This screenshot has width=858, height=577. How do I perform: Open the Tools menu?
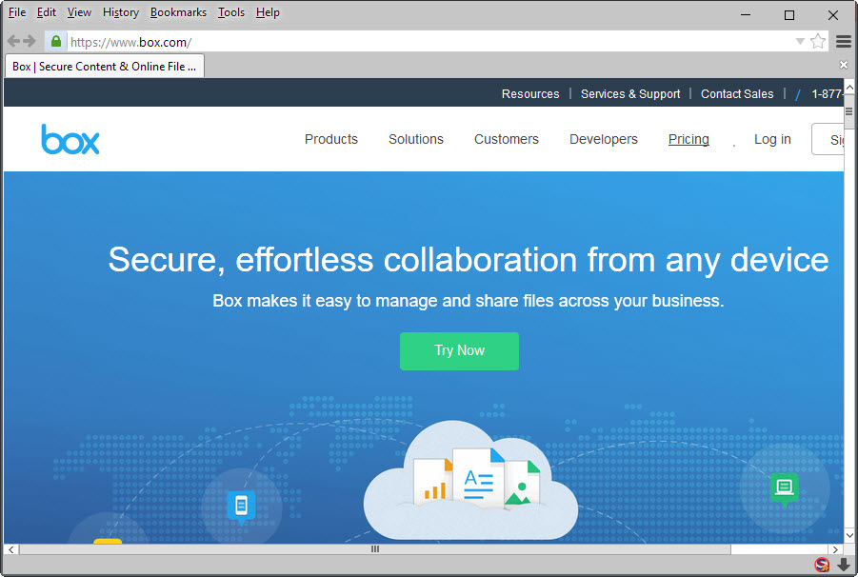[x=231, y=12]
